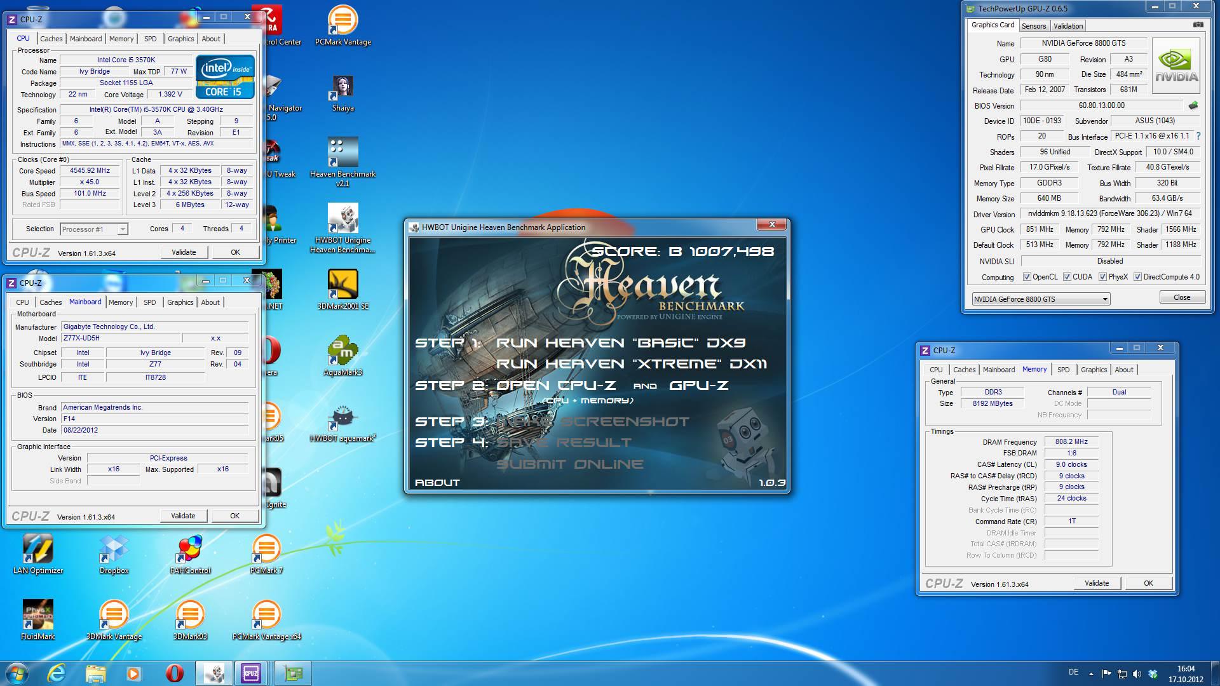Launch 3DMark03 desktop shortcut
The image size is (1220, 686).
190,620
